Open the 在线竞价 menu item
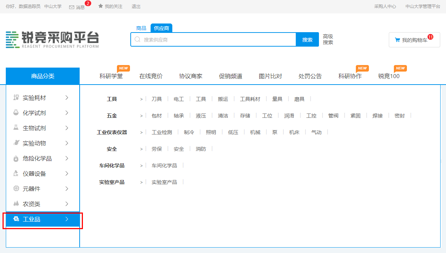This screenshot has height=253, width=446. click(x=151, y=76)
